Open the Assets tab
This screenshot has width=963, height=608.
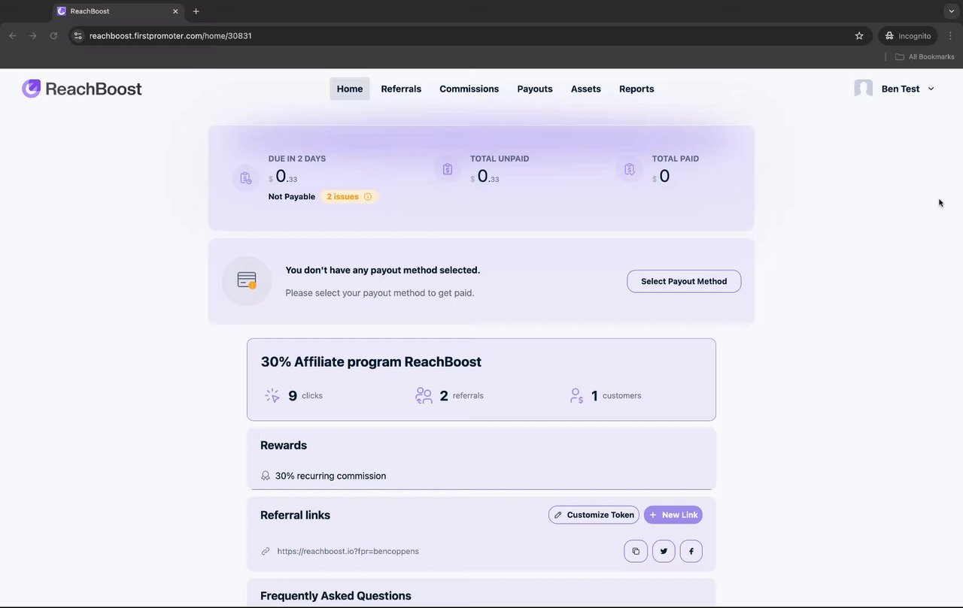(585, 89)
